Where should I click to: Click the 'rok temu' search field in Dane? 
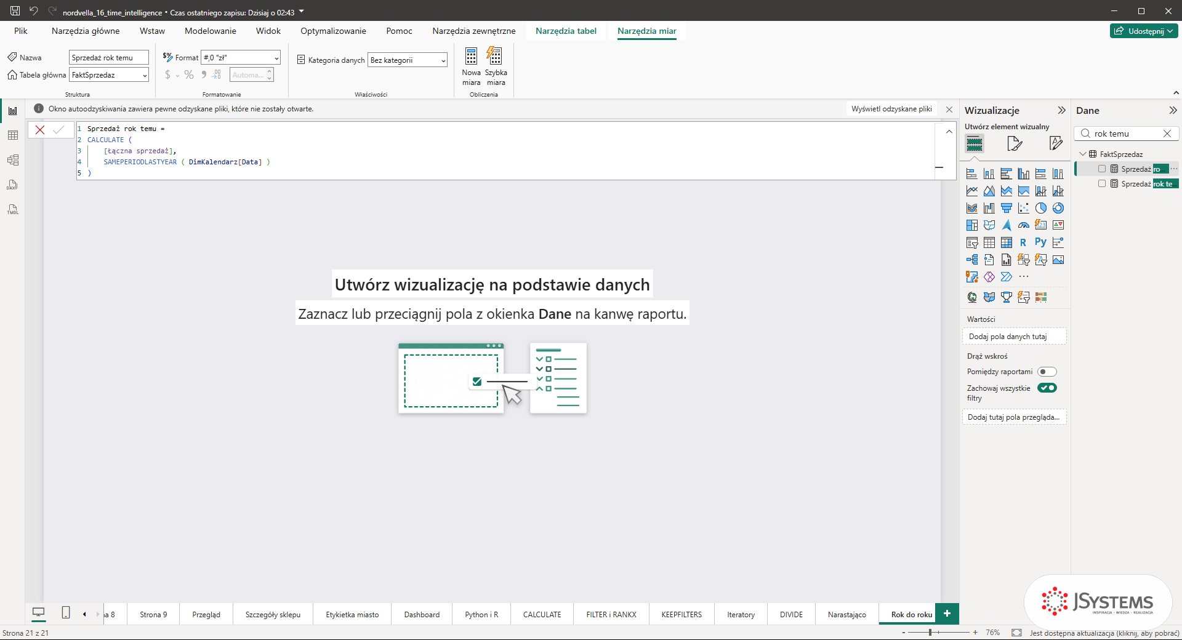pos(1127,134)
